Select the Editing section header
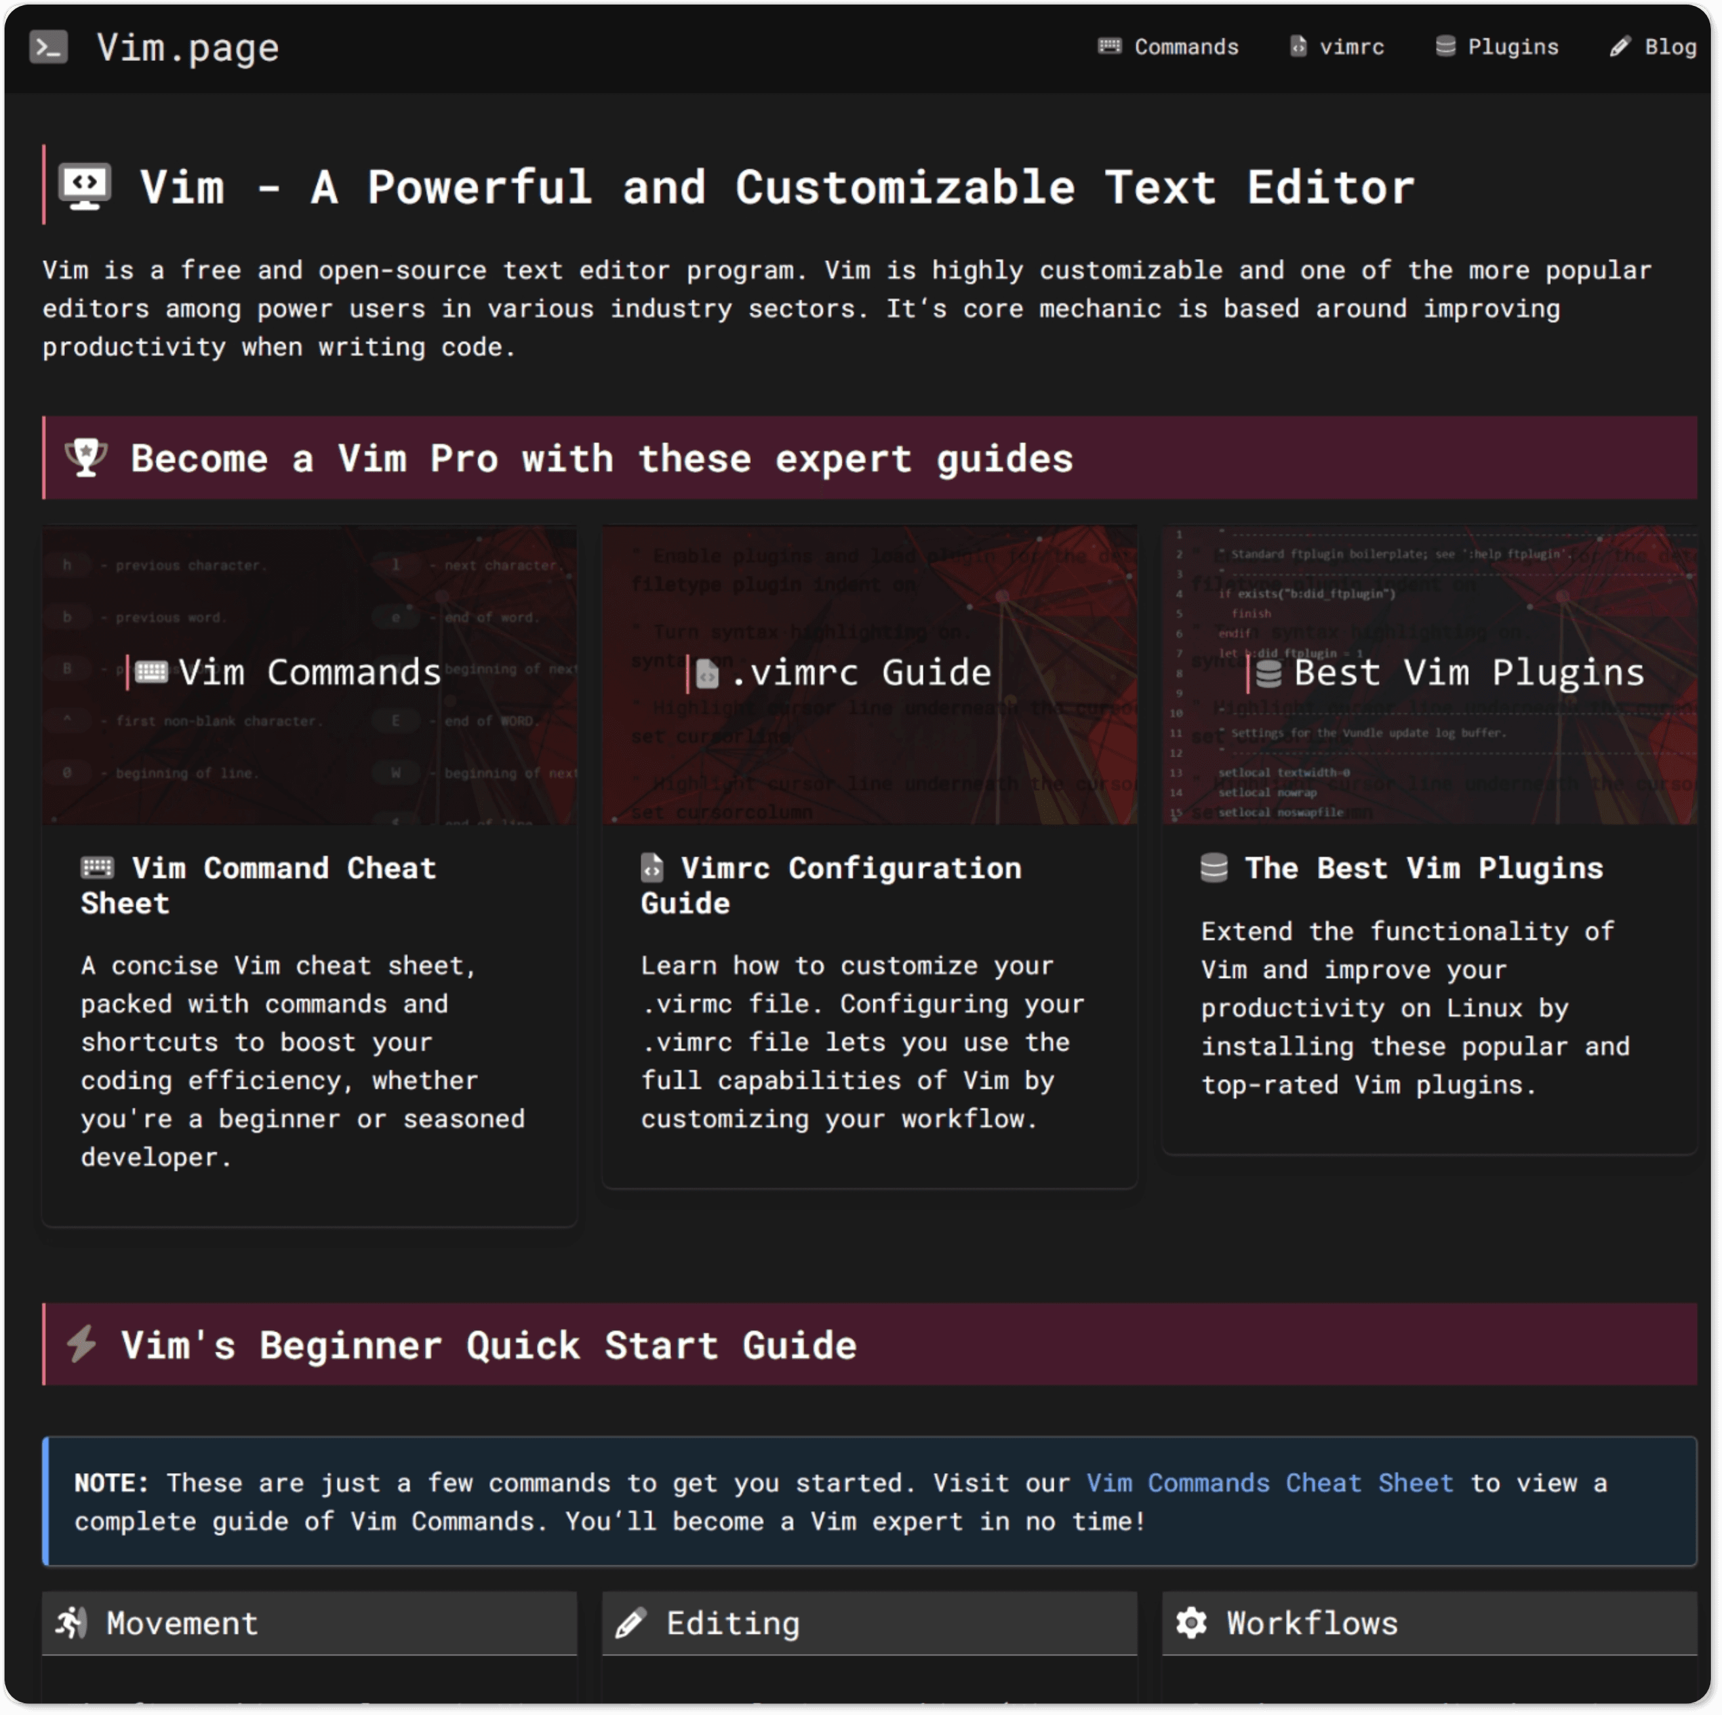The width and height of the screenshot is (1722, 1715). pos(869,1623)
